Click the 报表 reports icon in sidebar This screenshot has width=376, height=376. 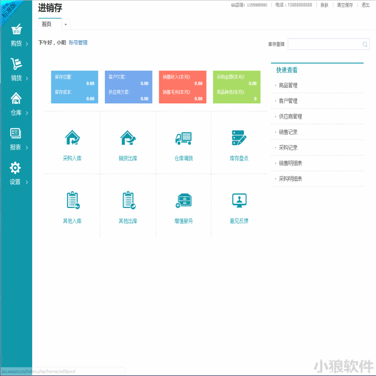click(16, 133)
